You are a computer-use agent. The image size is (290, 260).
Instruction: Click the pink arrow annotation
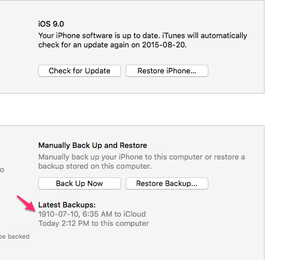click(27, 204)
